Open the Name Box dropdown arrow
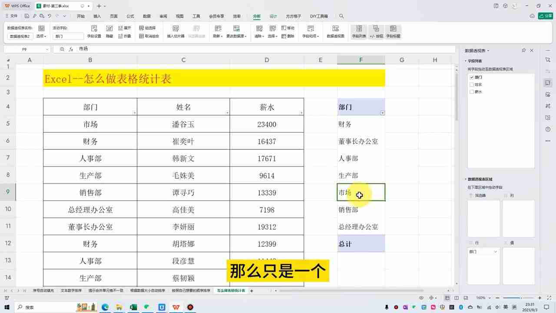Image resolution: width=556 pixels, height=313 pixels. click(x=46, y=50)
